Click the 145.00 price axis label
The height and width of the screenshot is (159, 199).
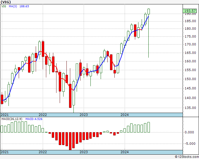point(191,88)
